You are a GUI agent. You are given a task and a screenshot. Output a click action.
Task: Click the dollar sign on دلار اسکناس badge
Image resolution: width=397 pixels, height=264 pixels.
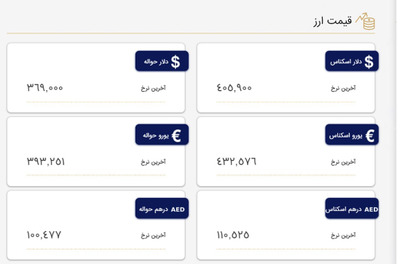[x=369, y=62]
